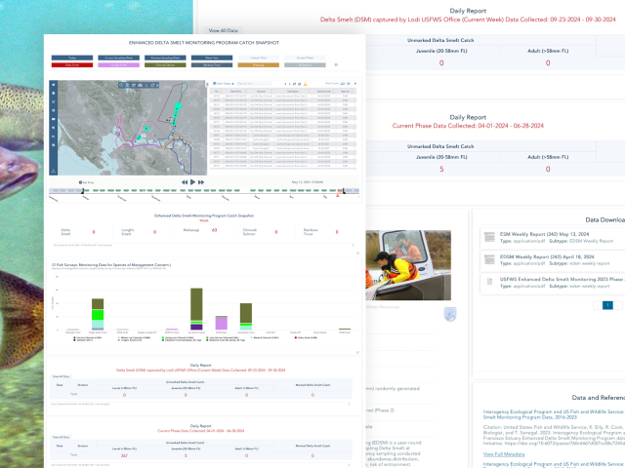625x468 pixels.
Task: Click the pink bar in the fish survey chart
Action: 222,323
